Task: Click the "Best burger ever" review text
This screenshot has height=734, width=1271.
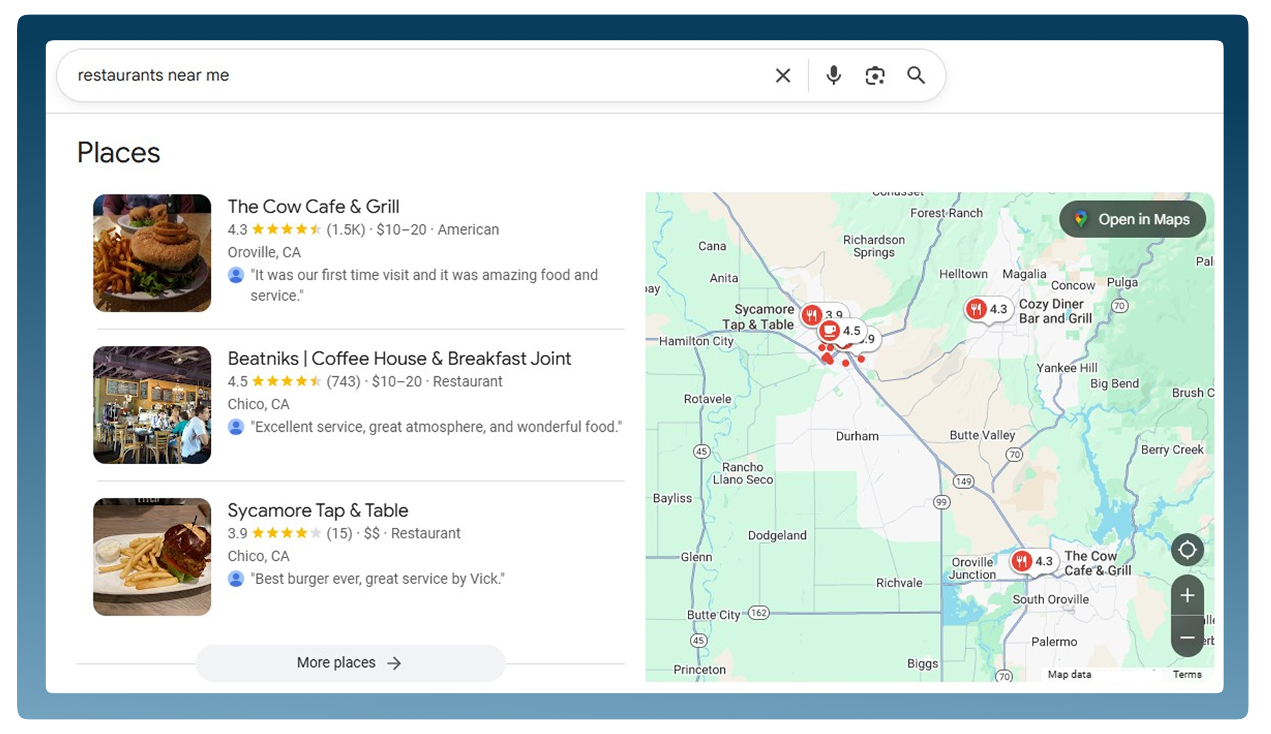Action: 377,579
